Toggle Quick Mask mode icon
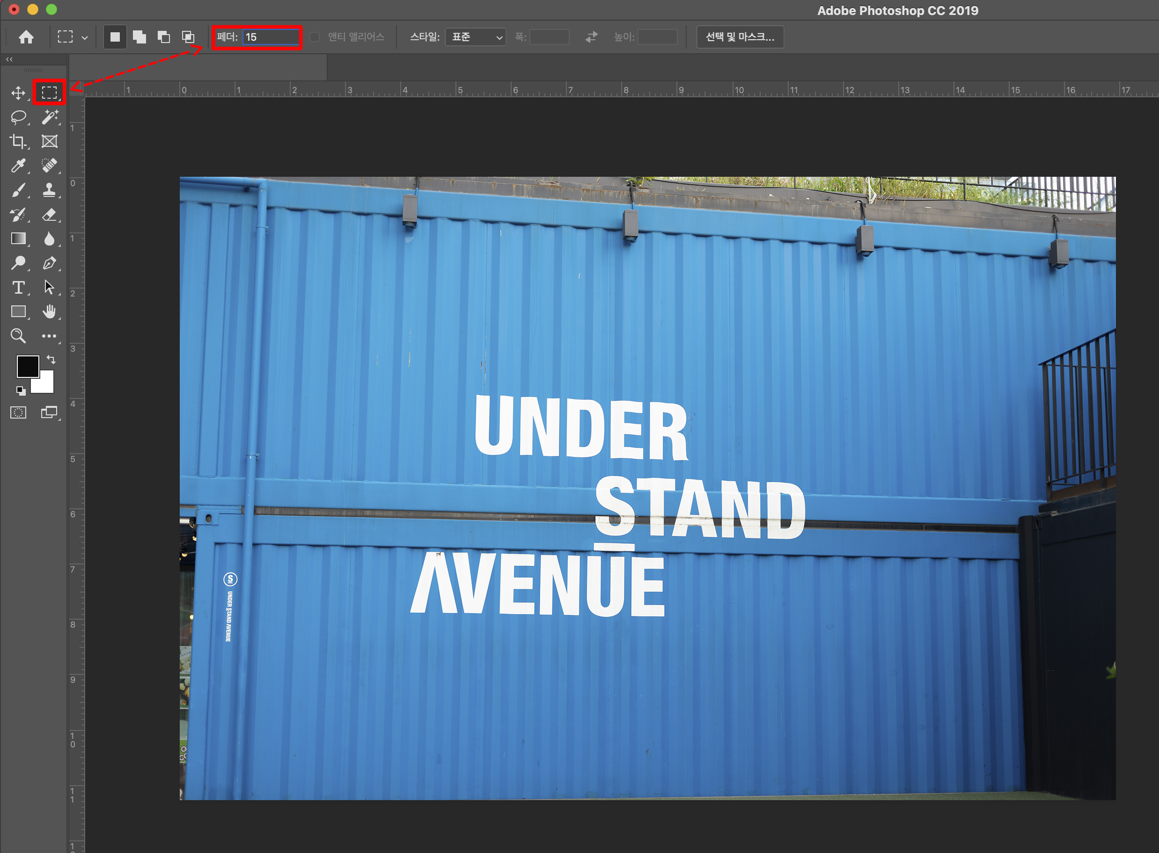 click(18, 412)
